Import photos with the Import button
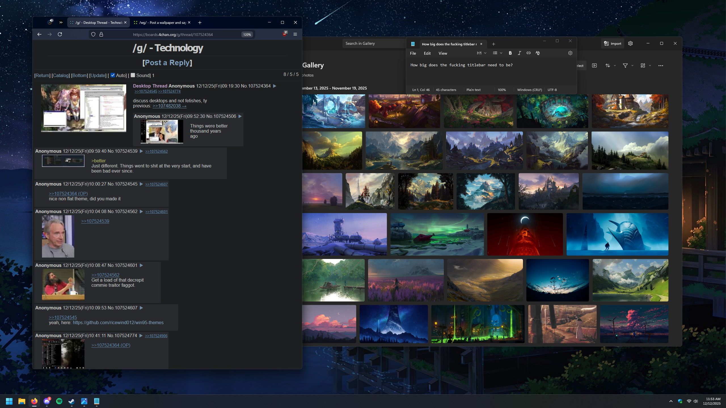This screenshot has width=726, height=408. point(613,43)
